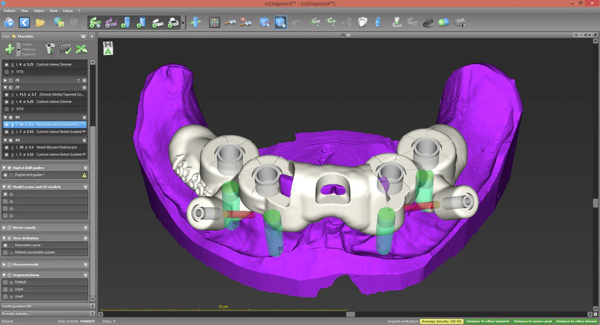Click Distance to other implants status indicator
The image size is (600, 325).
click(x=488, y=321)
